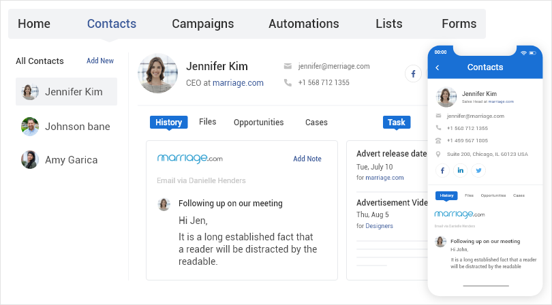Image resolution: width=552 pixels, height=305 pixels.
Task: Open marriage.com link after CEO at
Action: pyautogui.click(x=238, y=83)
